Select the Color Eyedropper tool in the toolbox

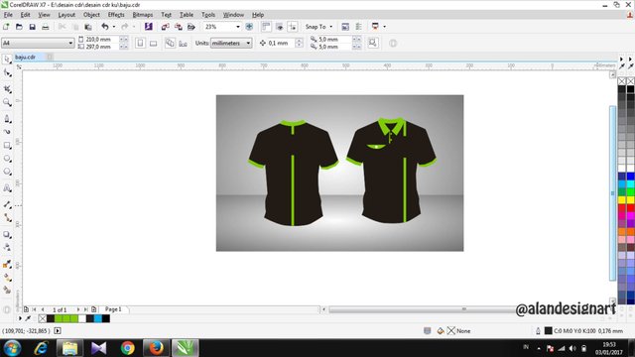[x=7, y=265]
